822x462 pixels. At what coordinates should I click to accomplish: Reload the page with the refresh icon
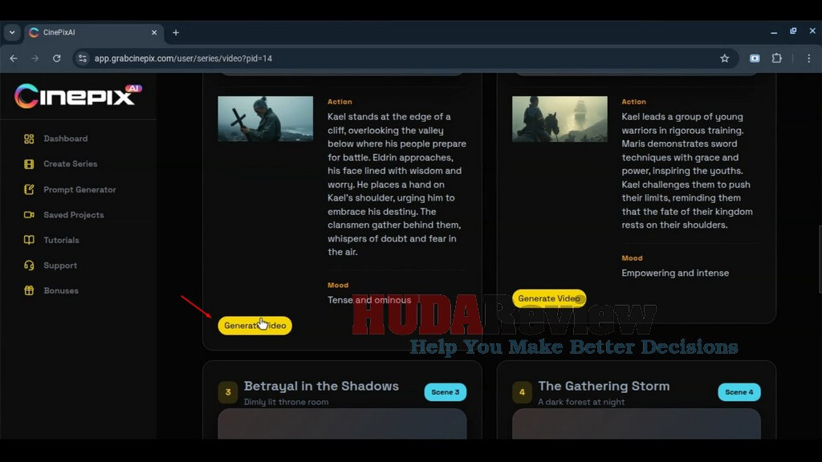coord(57,58)
